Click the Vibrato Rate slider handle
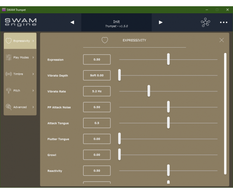This screenshot has width=233, height=194. pyautogui.click(x=149, y=91)
